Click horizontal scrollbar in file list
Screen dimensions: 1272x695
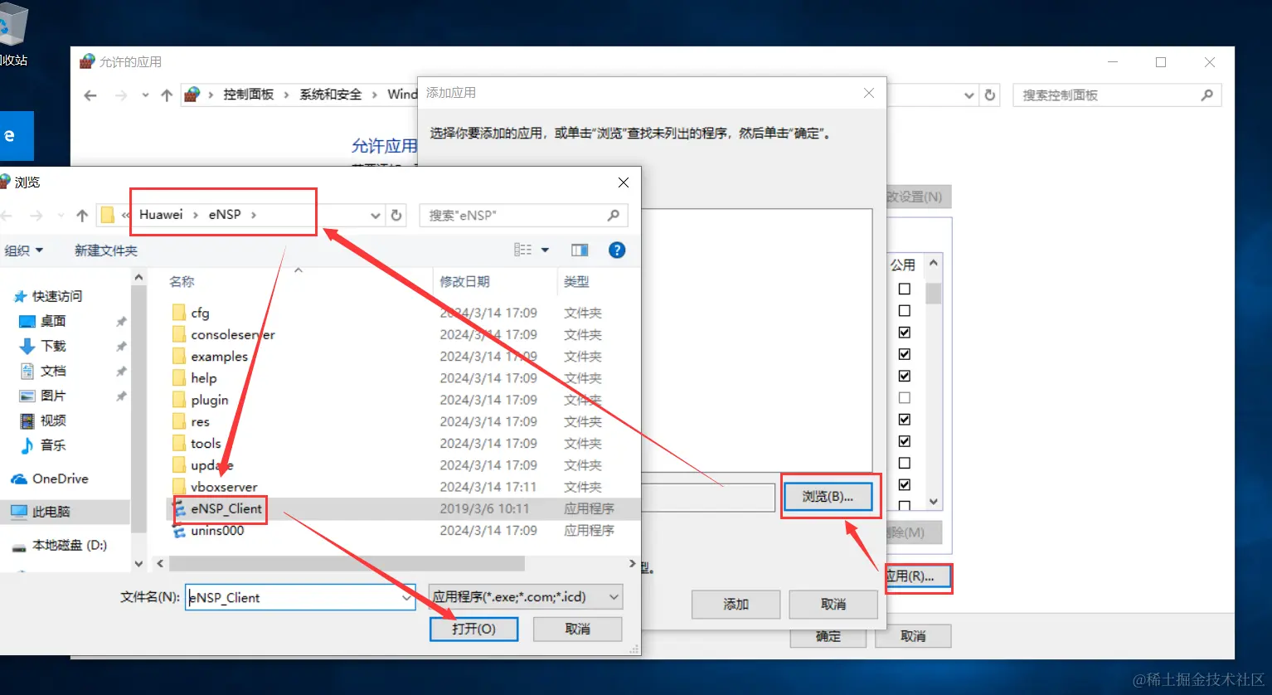(x=347, y=564)
